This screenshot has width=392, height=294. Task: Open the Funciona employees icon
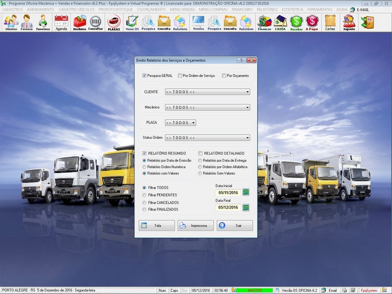(43, 23)
